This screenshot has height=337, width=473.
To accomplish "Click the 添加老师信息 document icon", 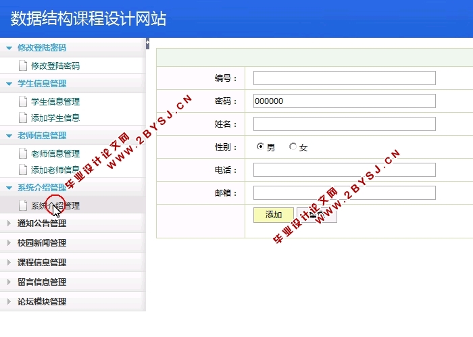I will click(23, 170).
